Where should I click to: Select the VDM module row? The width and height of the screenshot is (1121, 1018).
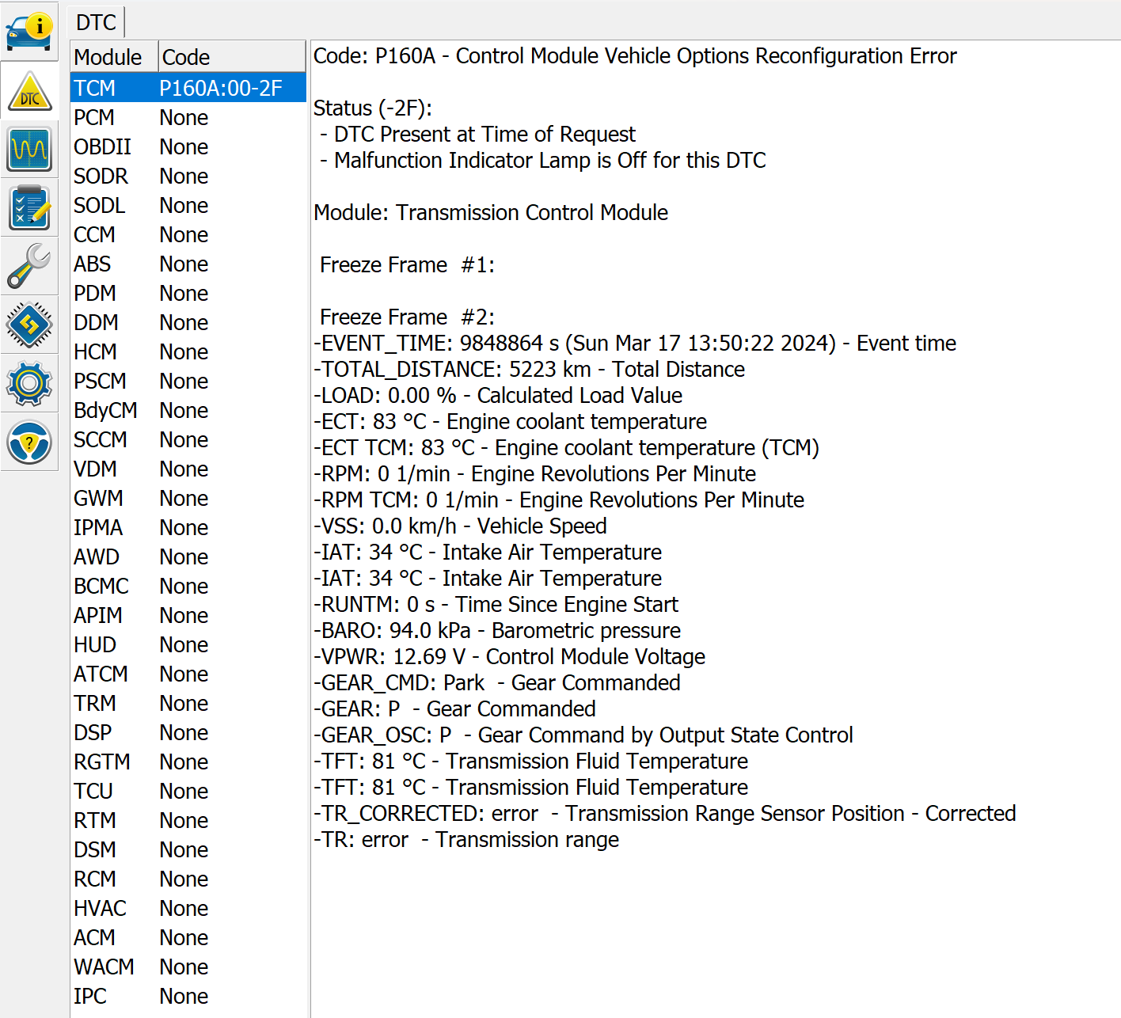[188, 469]
